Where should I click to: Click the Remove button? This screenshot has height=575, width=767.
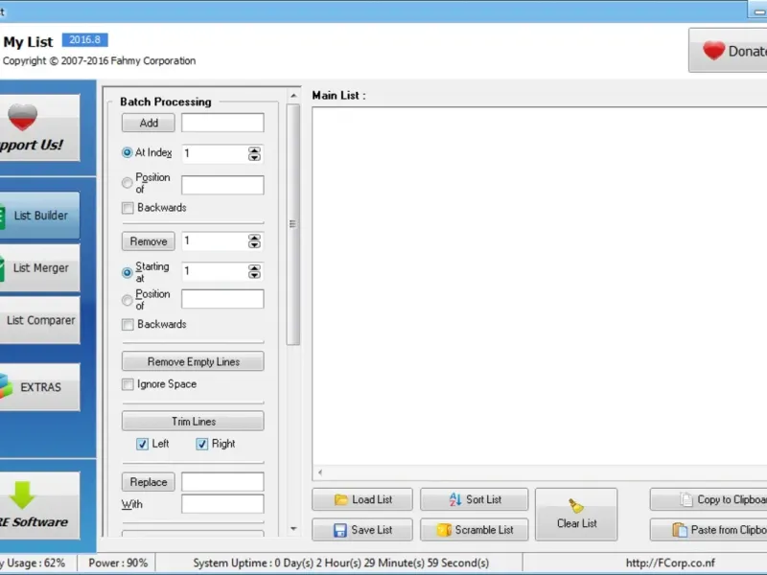click(x=149, y=241)
